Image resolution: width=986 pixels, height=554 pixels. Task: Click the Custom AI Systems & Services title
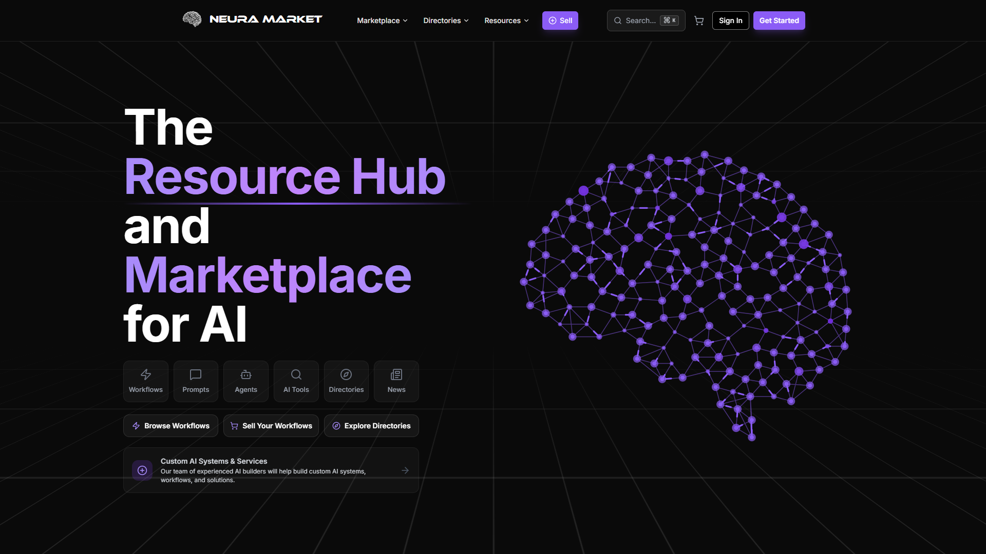click(214, 461)
